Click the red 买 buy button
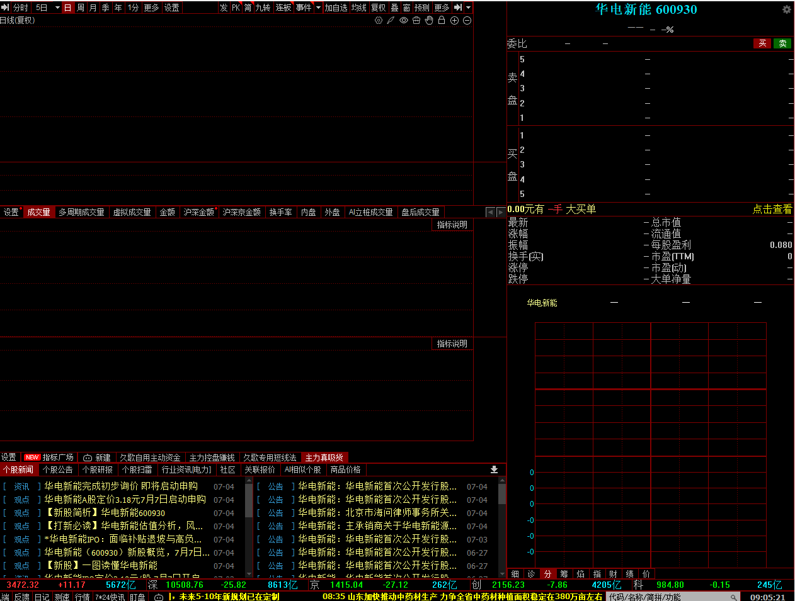 [762, 43]
